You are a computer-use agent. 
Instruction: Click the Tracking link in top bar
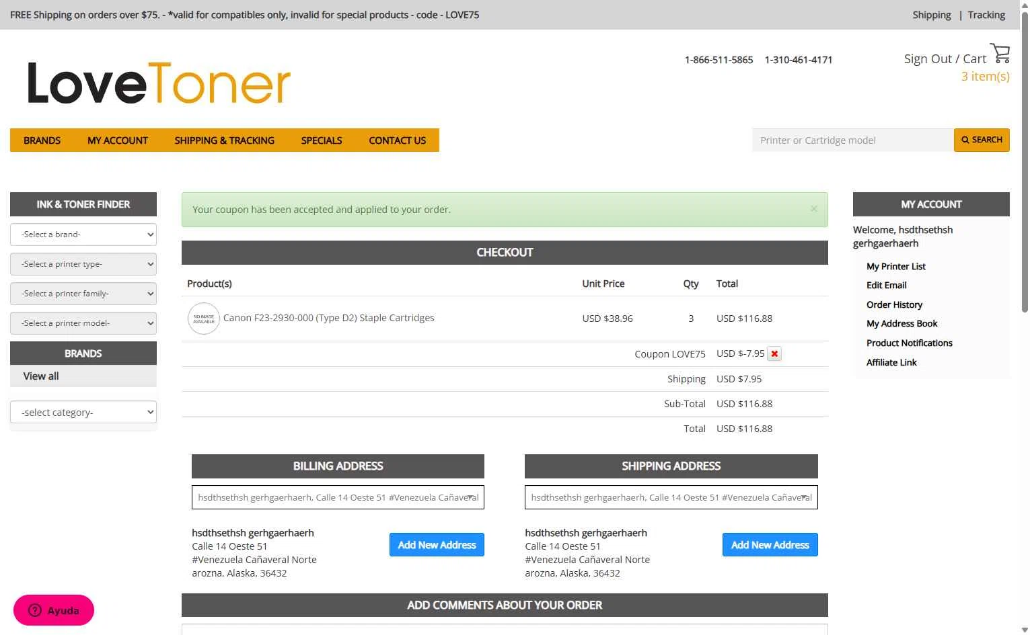pos(986,15)
